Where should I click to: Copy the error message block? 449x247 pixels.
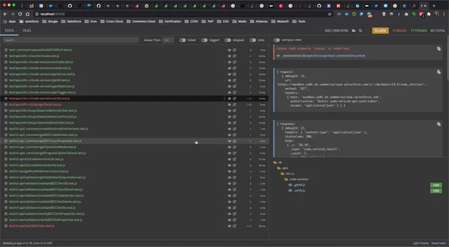(438, 49)
